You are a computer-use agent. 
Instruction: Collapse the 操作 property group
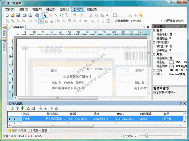tap(154, 30)
